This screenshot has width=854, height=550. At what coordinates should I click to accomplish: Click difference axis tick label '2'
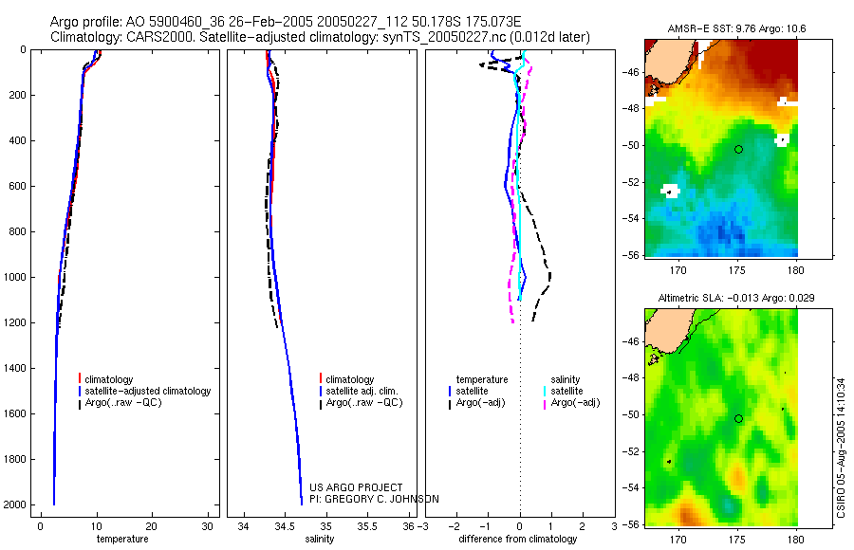(x=583, y=526)
